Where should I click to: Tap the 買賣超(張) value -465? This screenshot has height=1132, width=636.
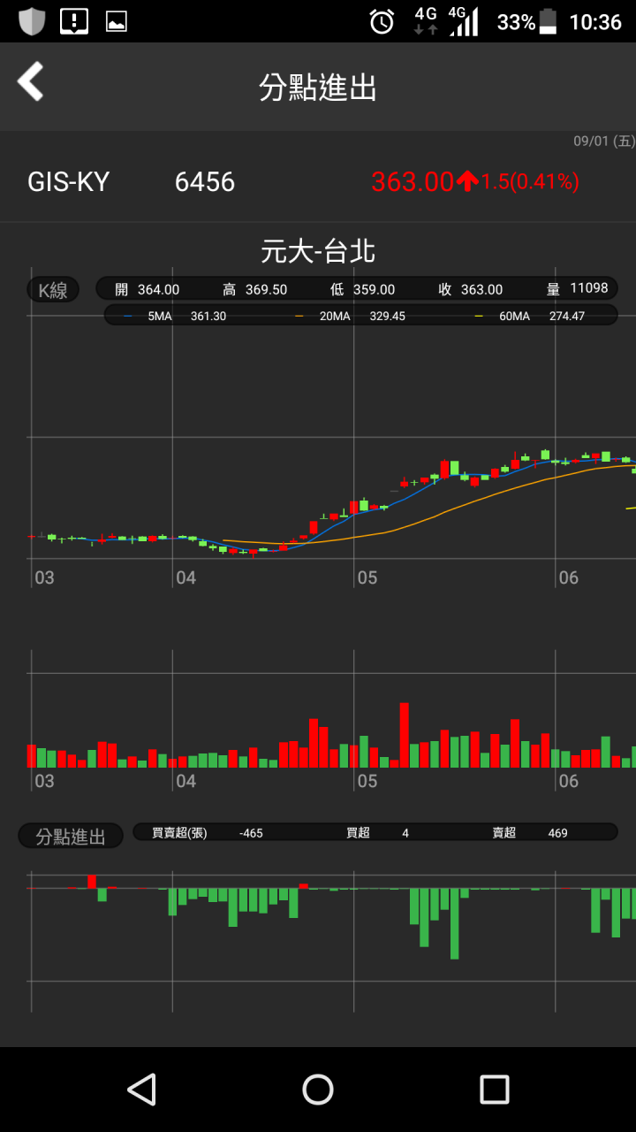tap(251, 833)
